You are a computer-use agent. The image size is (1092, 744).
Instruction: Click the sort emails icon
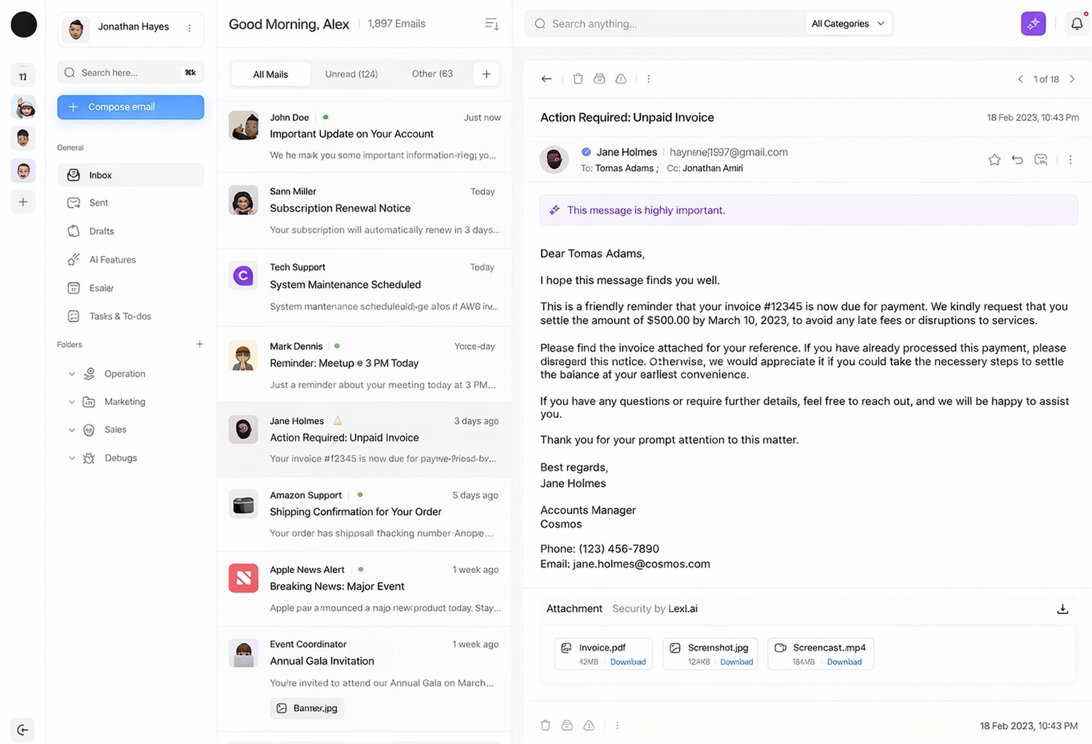pyautogui.click(x=491, y=24)
